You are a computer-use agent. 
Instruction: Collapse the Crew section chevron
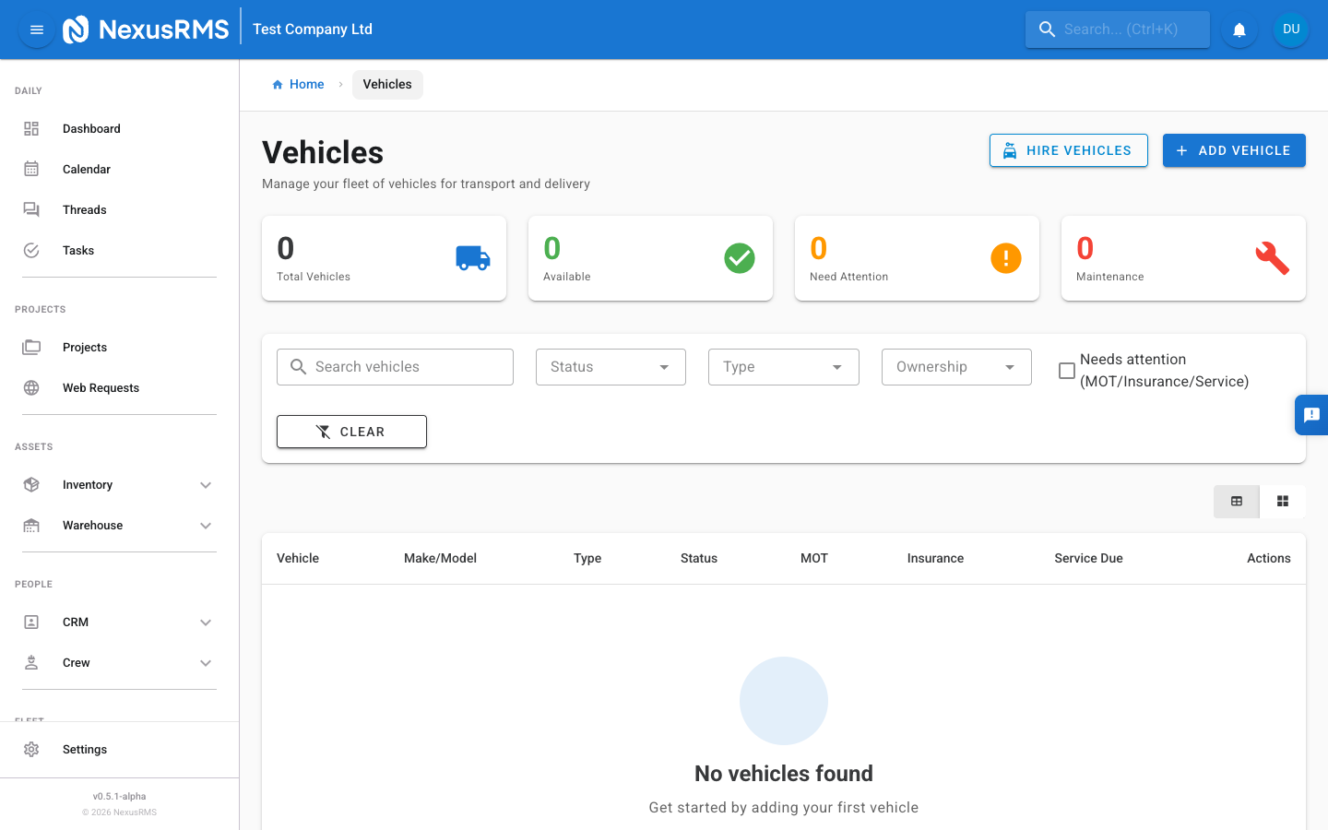[206, 662]
